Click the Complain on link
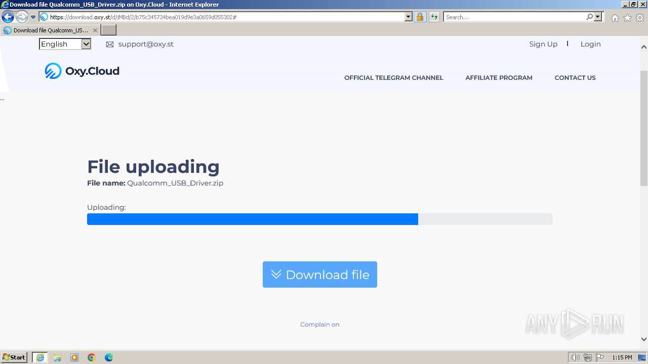 click(x=320, y=325)
